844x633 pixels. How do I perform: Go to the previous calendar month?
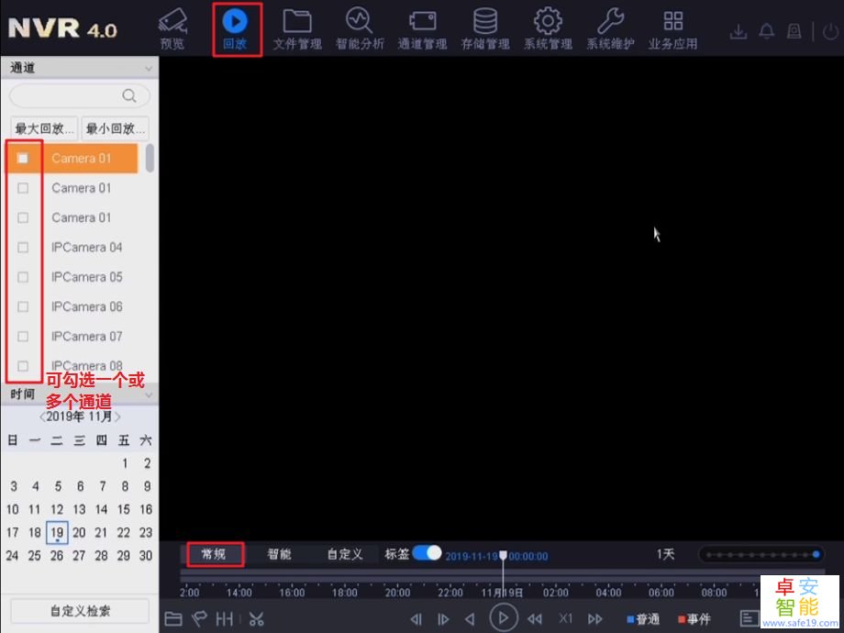[43, 416]
